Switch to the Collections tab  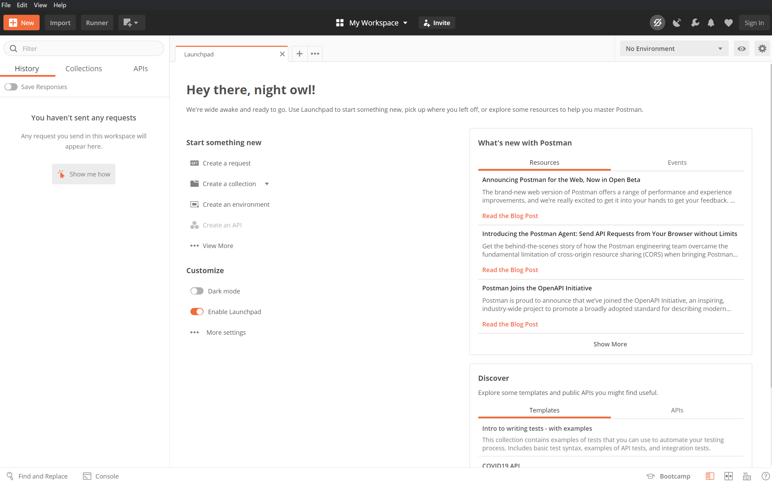pos(84,68)
